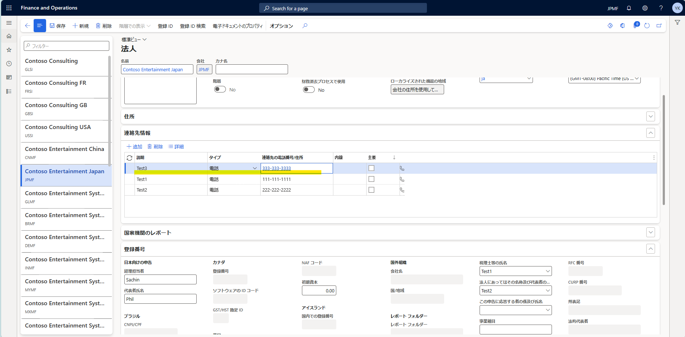Click the JPMF company link
This screenshot has width=685, height=337.
click(x=204, y=69)
